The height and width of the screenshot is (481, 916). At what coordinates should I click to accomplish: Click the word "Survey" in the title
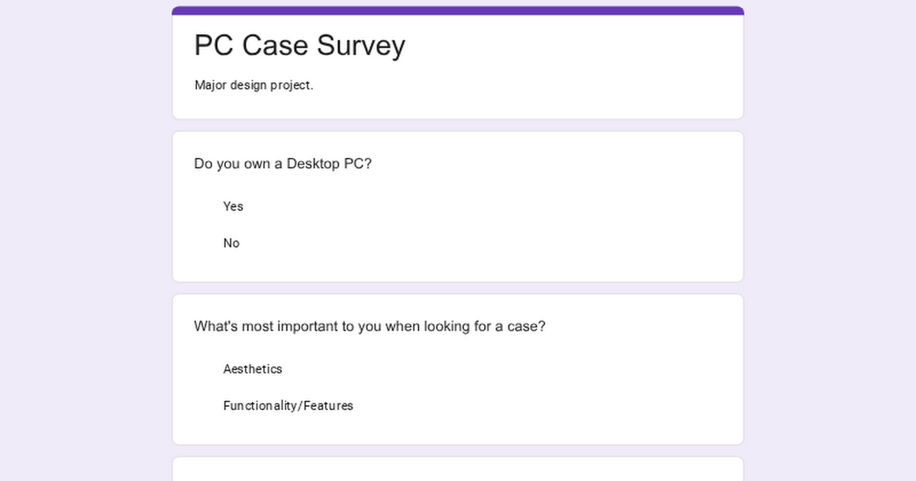pyautogui.click(x=361, y=46)
